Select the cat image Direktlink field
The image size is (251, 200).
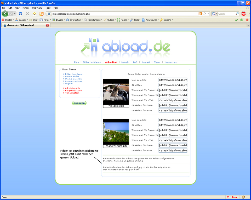pyautogui.click(x=173, y=85)
